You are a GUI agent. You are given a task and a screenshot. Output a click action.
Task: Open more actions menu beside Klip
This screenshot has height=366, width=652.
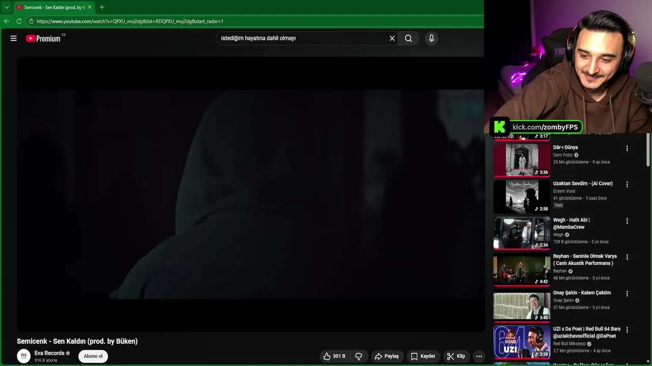click(x=479, y=356)
